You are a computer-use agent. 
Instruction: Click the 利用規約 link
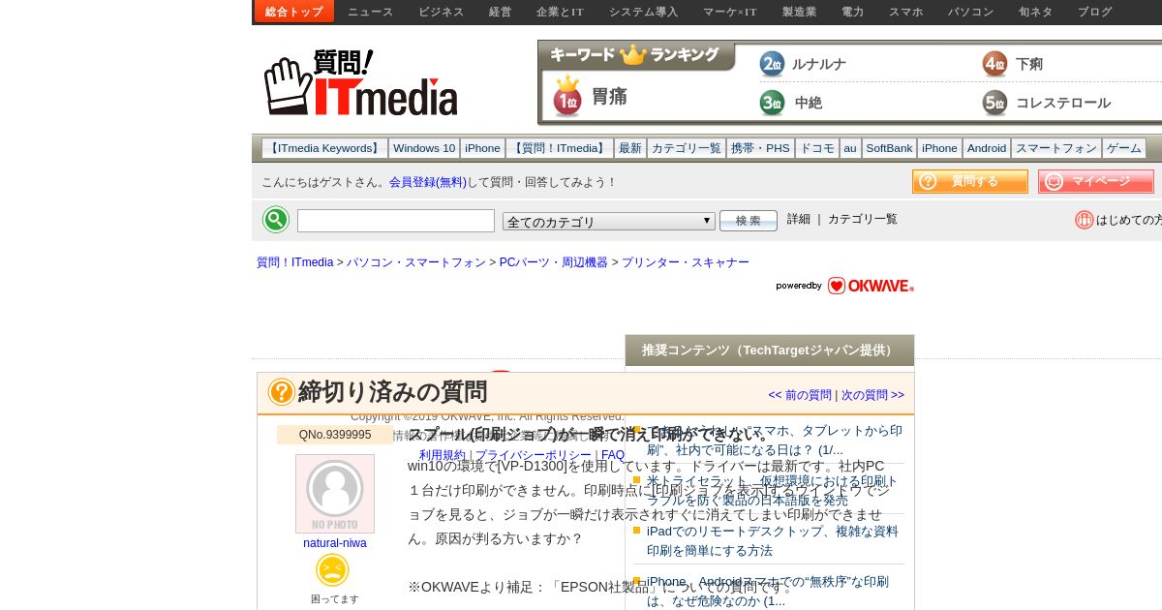click(x=443, y=455)
